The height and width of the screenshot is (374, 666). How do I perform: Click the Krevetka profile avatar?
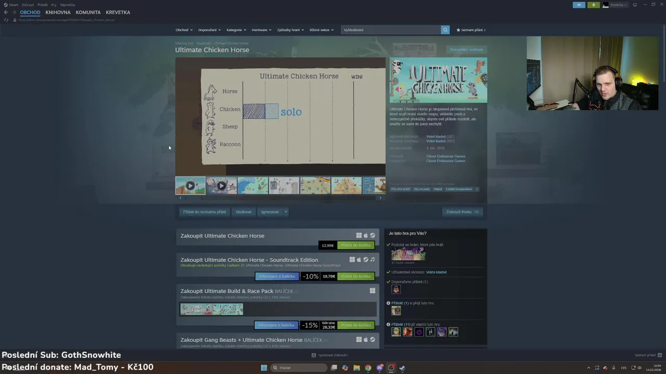pyautogui.click(x=606, y=5)
